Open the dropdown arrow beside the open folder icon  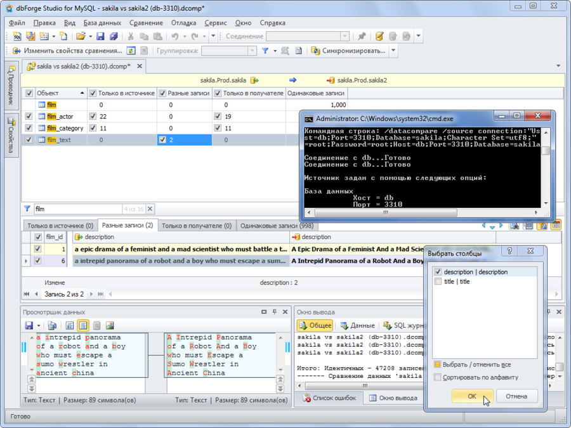90,36
